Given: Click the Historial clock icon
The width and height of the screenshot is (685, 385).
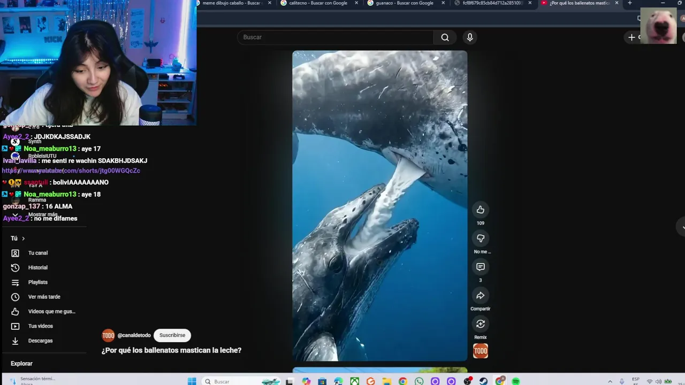Looking at the screenshot, I should pyautogui.click(x=15, y=267).
